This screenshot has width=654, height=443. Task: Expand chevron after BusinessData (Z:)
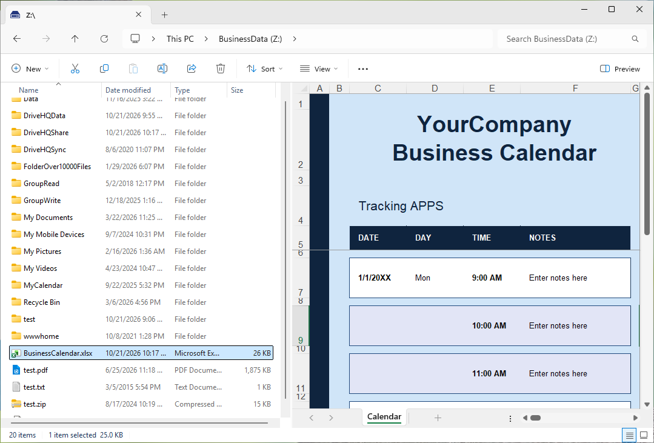[295, 39]
